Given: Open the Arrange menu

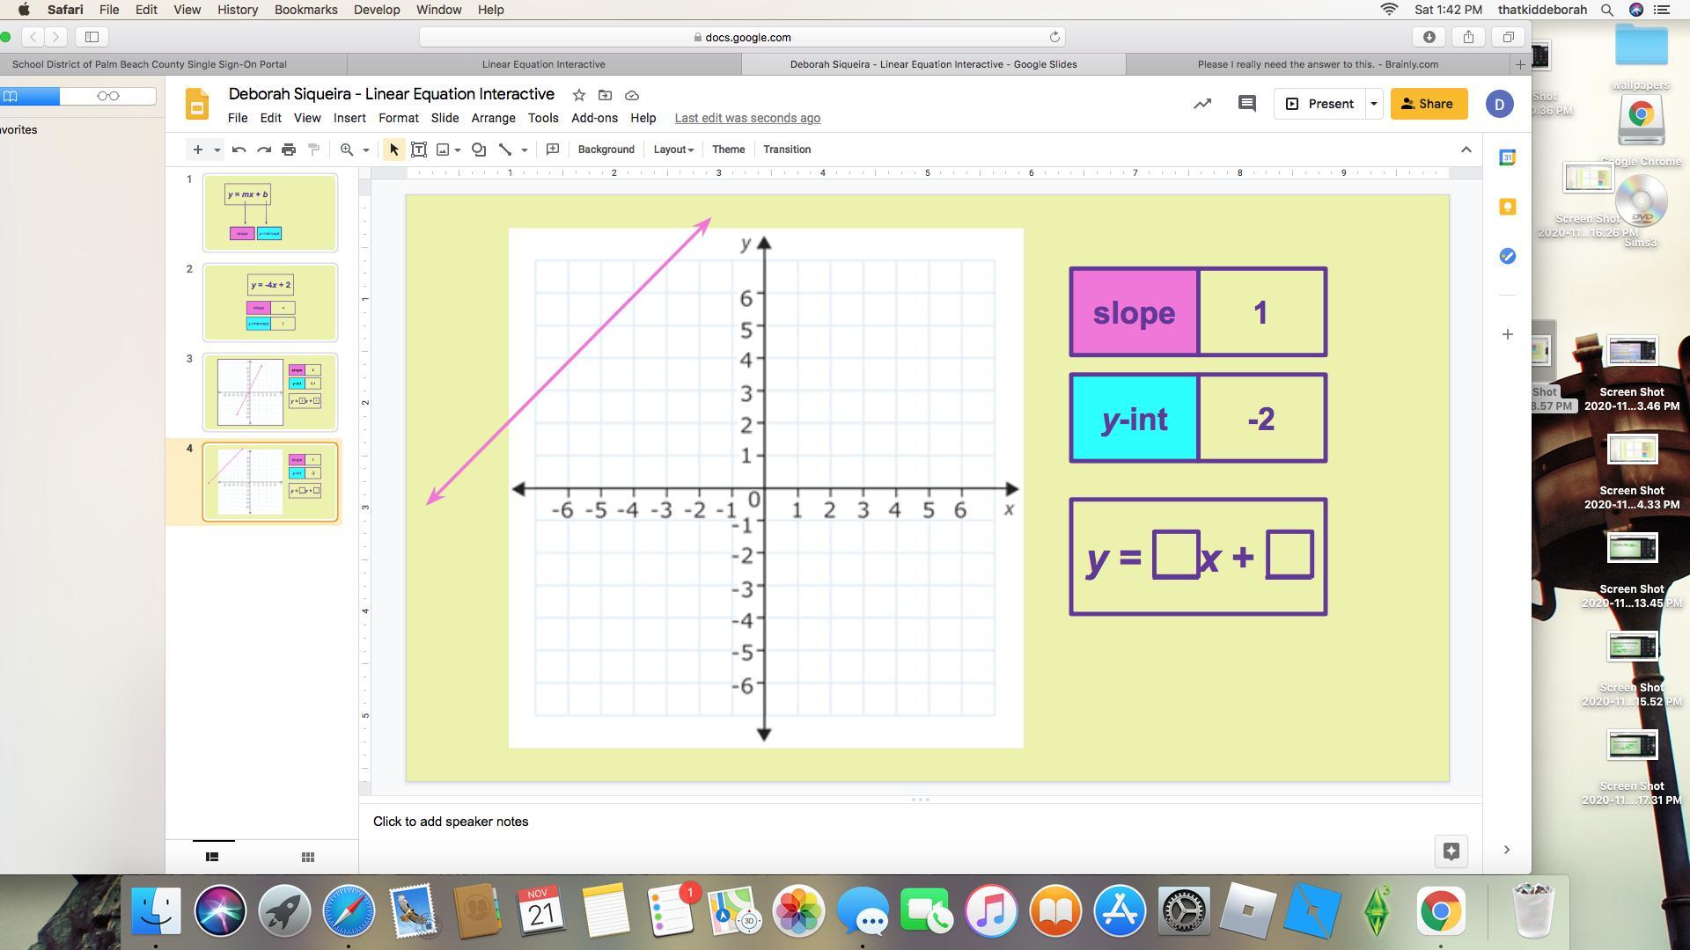Looking at the screenshot, I should click(x=493, y=118).
